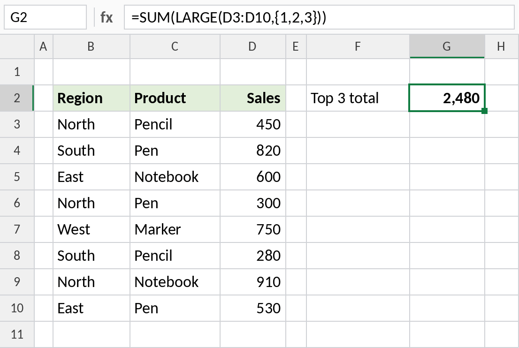Viewport: 519px width, 348px height.
Task: Click the East cell in row 10
Action: tap(92, 308)
